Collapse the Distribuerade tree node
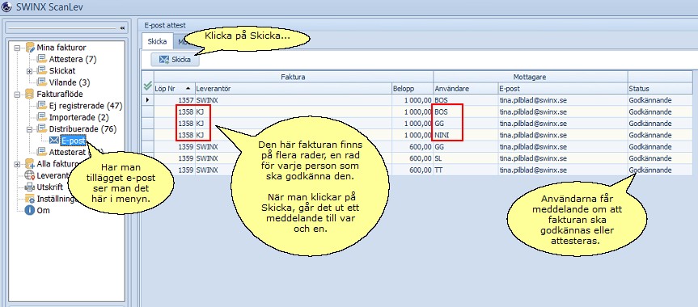 pos(29,129)
